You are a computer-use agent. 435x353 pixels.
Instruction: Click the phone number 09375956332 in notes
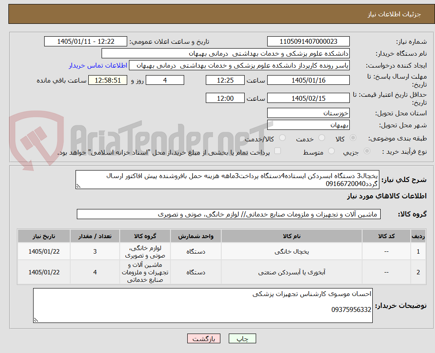pos(351,309)
